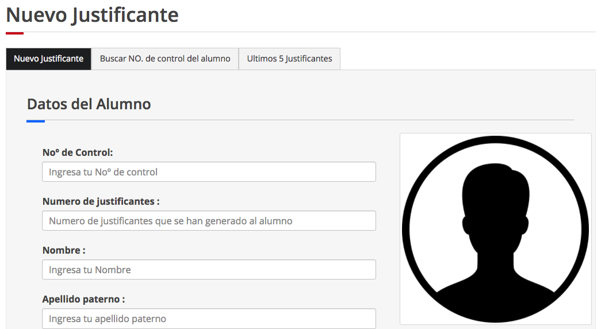Image resolution: width=605 pixels, height=329 pixels.
Task: Open the Buscar NO. de control del alumno tab
Action: [165, 59]
